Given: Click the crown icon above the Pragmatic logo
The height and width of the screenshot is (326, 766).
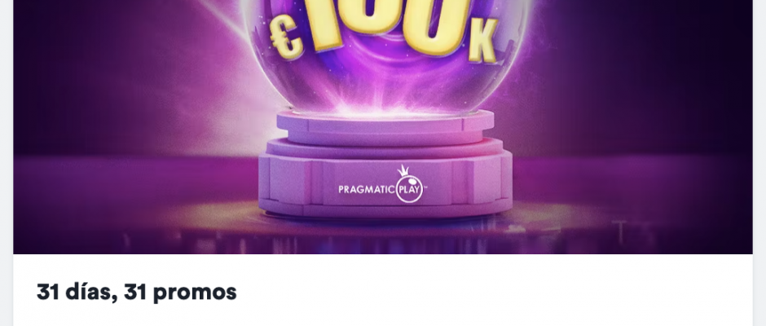Looking at the screenshot, I should pos(403,170).
